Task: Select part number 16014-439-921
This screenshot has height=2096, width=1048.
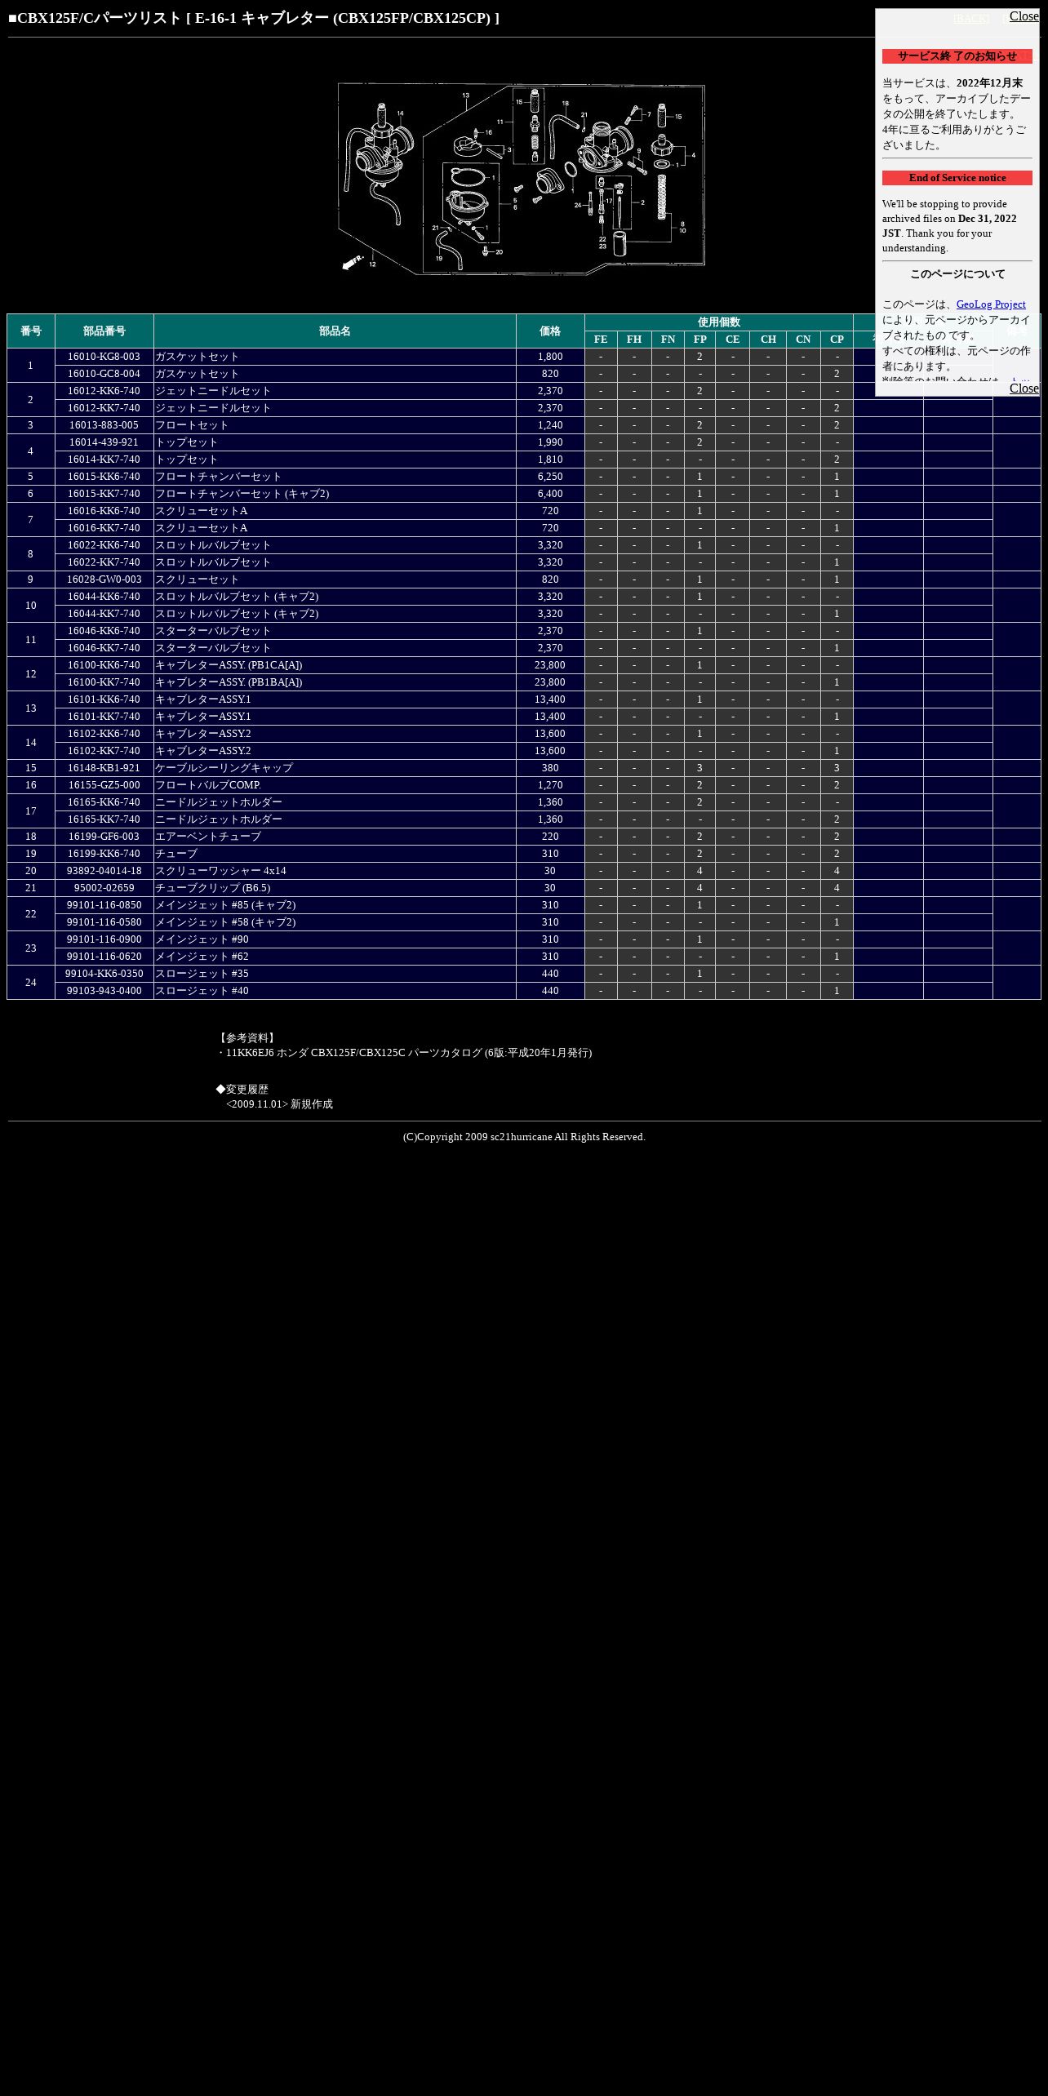Action: point(104,442)
